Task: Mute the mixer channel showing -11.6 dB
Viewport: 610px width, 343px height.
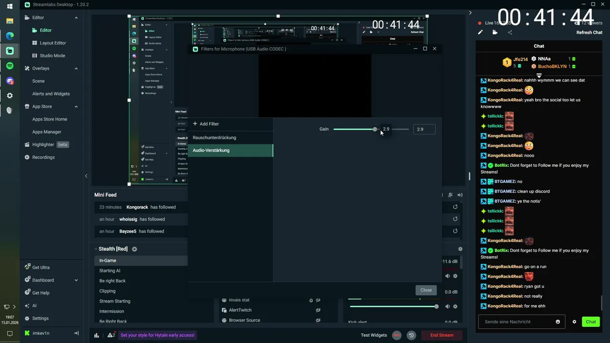Action: pyautogui.click(x=447, y=276)
